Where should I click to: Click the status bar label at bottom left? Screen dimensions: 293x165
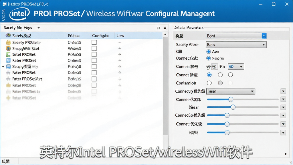6,161
